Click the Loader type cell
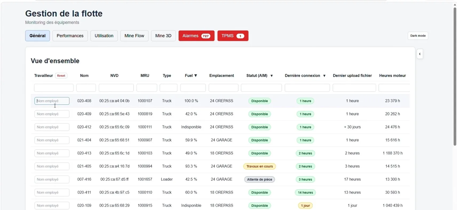Image resolution: width=457 pixels, height=210 pixels. click(x=167, y=179)
